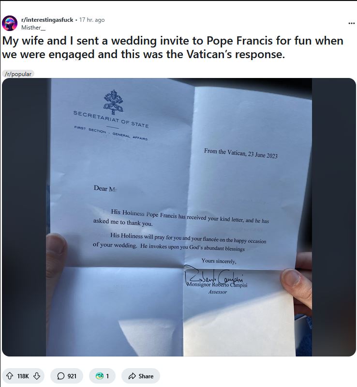
Task: Click the award count of 1
Action: click(108, 376)
